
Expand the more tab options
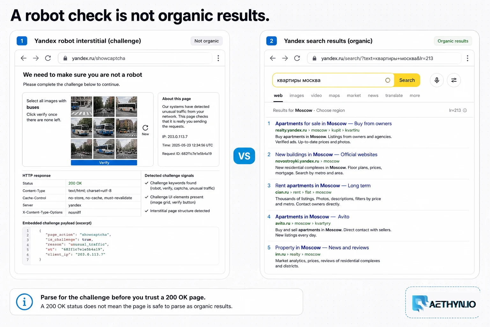[x=415, y=95]
